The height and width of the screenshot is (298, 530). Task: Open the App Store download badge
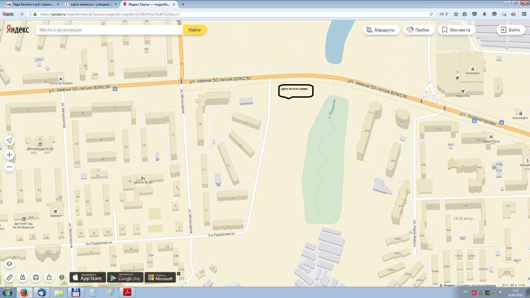tap(87, 277)
